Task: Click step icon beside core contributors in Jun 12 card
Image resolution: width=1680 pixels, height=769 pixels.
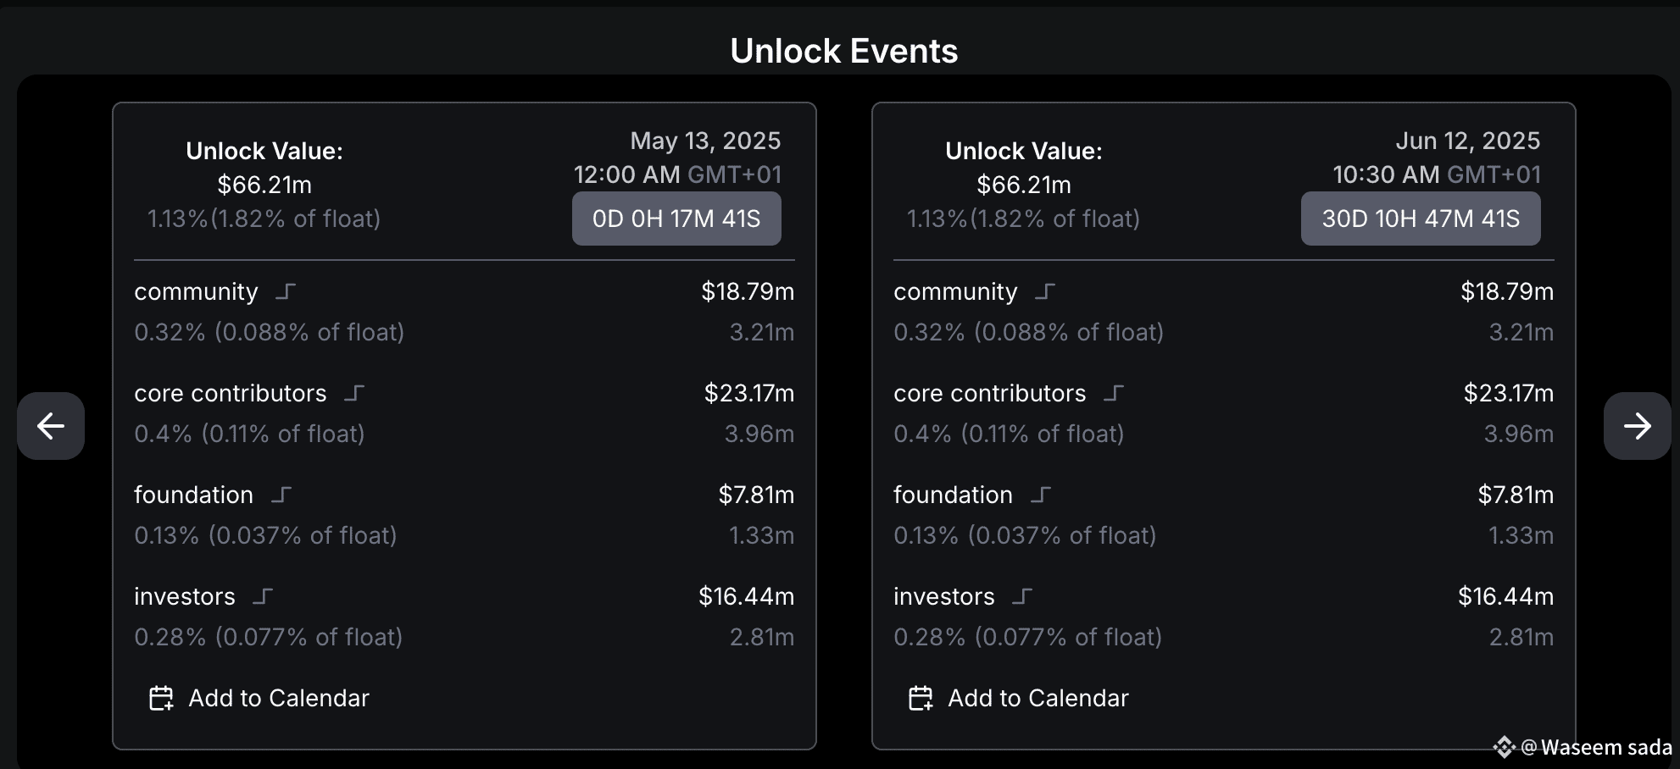Action: [1114, 394]
